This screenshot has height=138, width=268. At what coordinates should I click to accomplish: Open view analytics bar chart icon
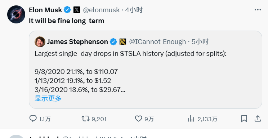tap(191, 119)
